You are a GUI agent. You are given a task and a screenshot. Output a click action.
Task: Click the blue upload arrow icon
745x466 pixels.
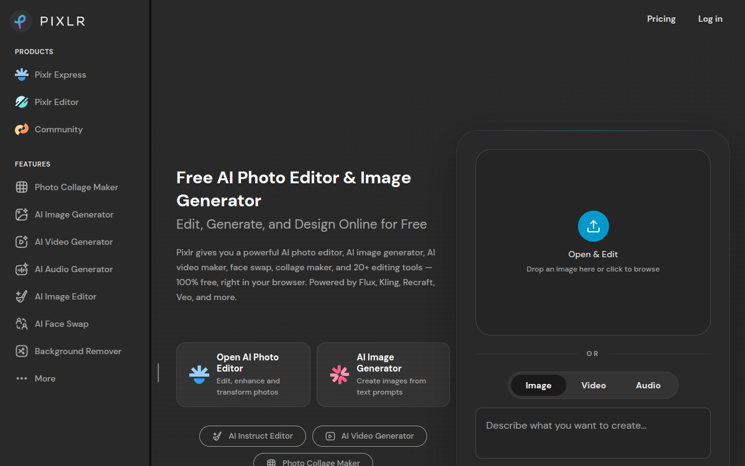coord(594,226)
